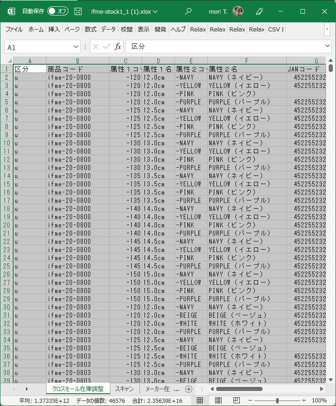The image size is (336, 406).
Task: Switch to Page Break Preview icon
Action: [x=236, y=400]
